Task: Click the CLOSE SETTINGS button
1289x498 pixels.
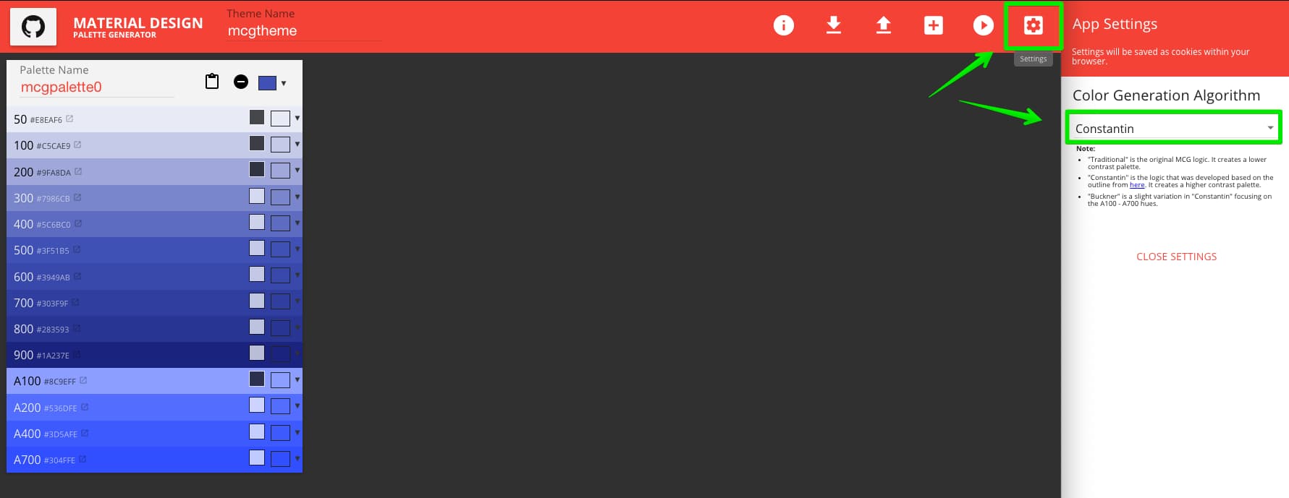Action: (x=1176, y=257)
